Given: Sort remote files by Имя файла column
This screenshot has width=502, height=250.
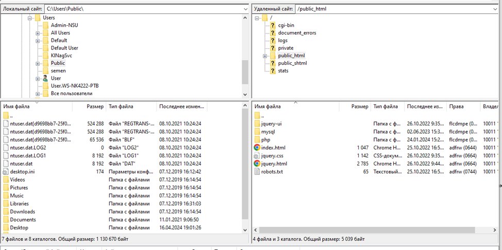Looking at the screenshot, I should tap(268, 106).
